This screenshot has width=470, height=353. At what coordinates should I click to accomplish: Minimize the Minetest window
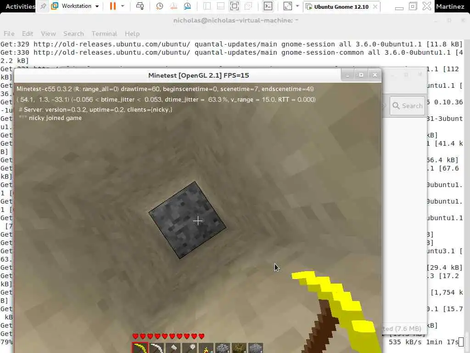pos(348,75)
